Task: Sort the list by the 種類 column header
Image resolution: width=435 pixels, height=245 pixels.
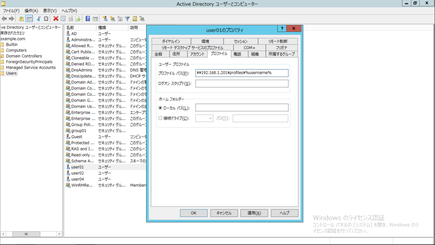Action: pyautogui.click(x=113, y=28)
